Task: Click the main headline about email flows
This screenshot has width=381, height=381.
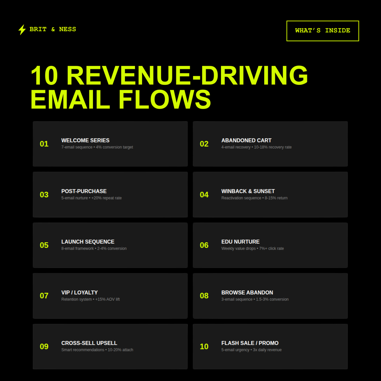Action: pyautogui.click(x=169, y=87)
